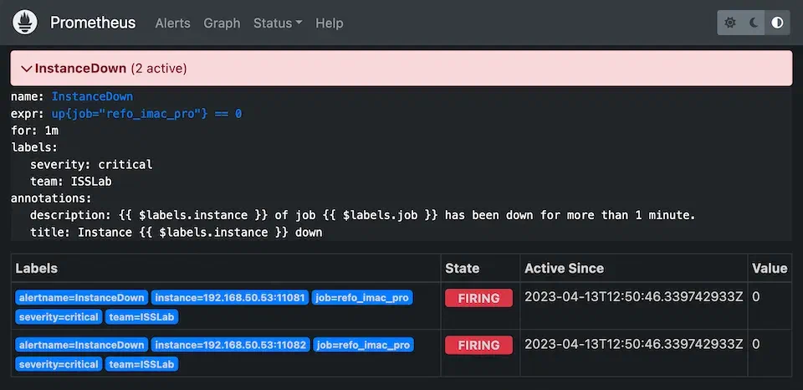The width and height of the screenshot is (803, 390).
Task: Go to the Graph page
Action: pos(222,23)
